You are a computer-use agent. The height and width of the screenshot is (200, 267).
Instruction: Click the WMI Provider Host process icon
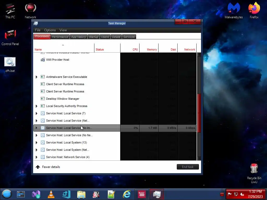43,60
